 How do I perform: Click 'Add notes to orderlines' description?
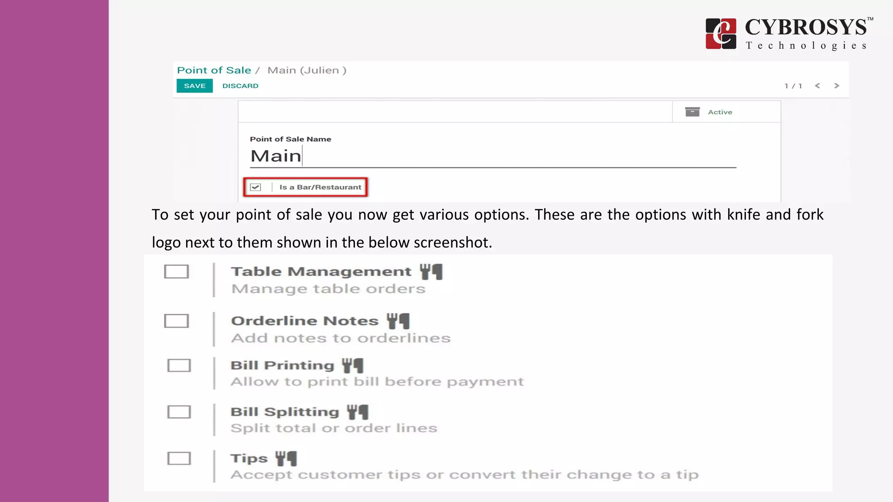click(x=341, y=338)
